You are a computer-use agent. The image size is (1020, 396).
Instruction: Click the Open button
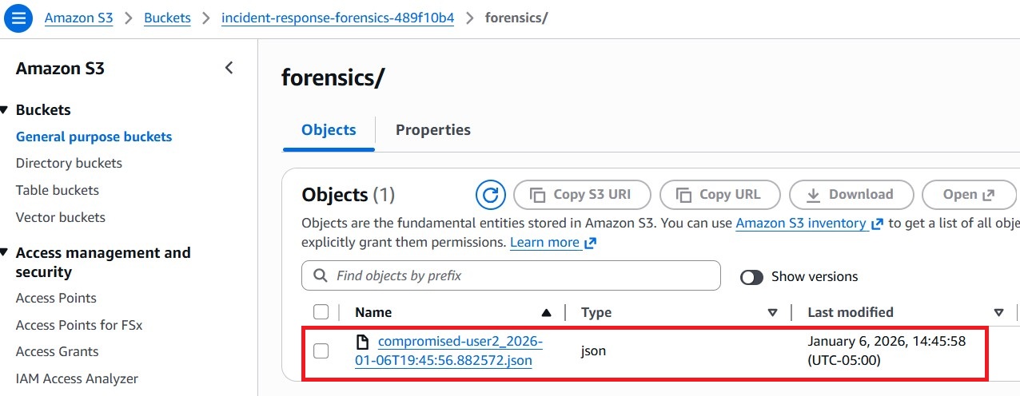click(968, 194)
